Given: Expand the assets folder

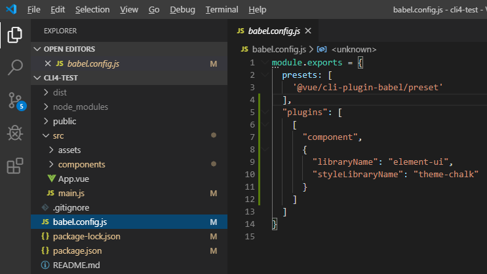Looking at the screenshot, I should click(x=51, y=150).
